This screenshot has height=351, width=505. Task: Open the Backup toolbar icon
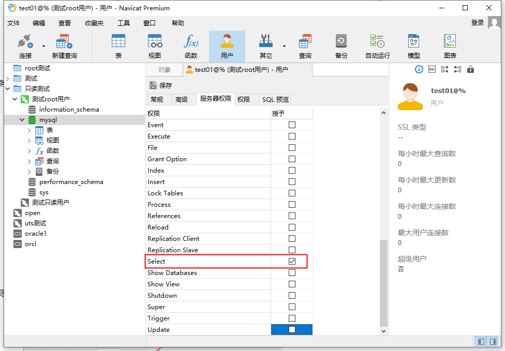pos(341,41)
